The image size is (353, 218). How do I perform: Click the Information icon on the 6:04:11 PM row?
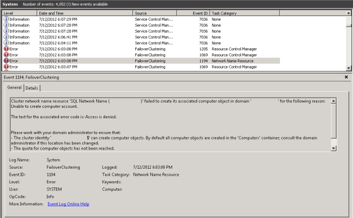pos(6,43)
